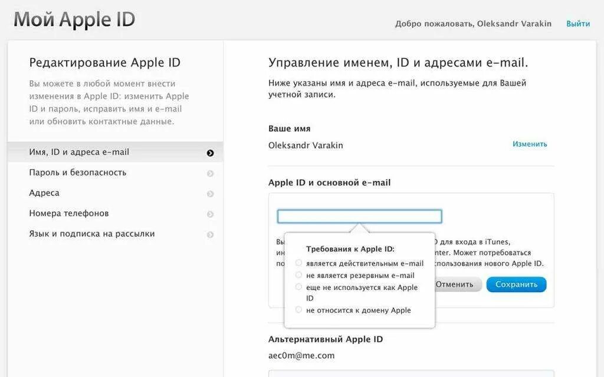The width and height of the screenshot is (604, 377).
Task: Click the indicator for не является резервным e-mail
Action: 298,275
